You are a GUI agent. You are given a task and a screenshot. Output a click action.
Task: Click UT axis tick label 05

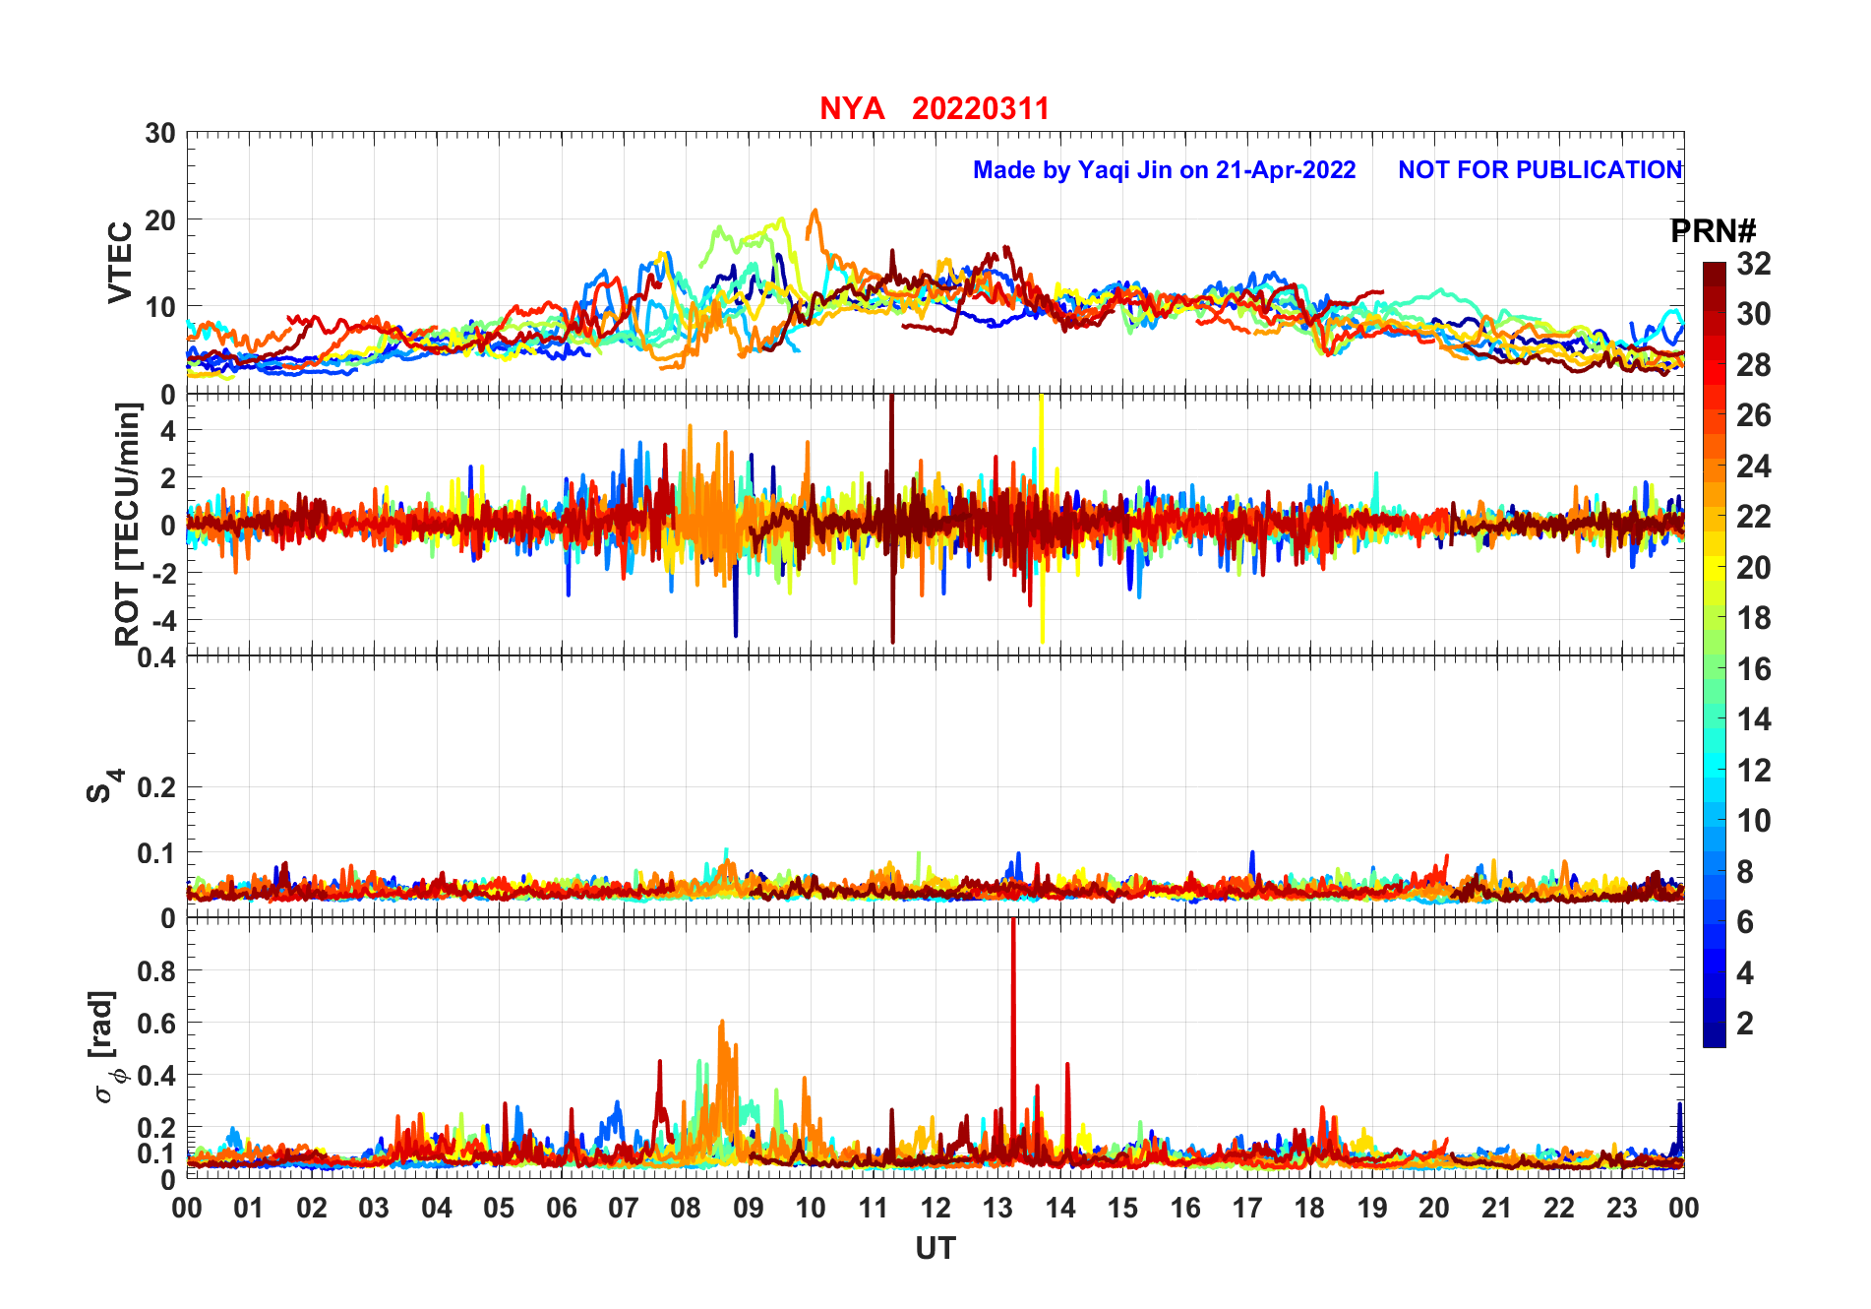(x=499, y=1209)
